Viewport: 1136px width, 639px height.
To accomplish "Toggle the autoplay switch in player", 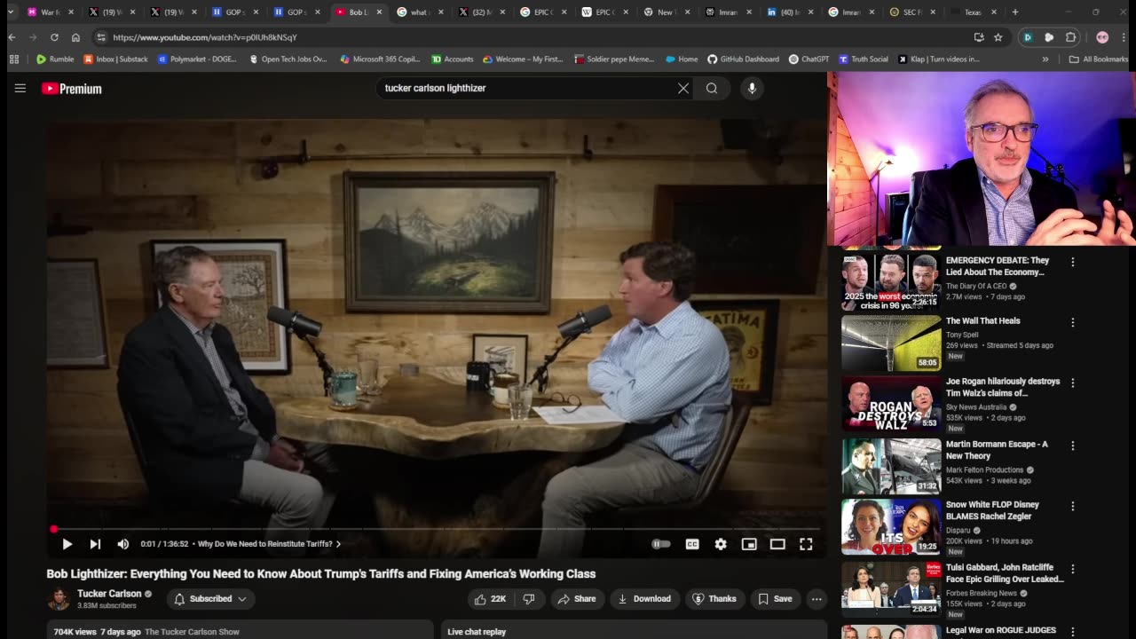I will [x=661, y=544].
